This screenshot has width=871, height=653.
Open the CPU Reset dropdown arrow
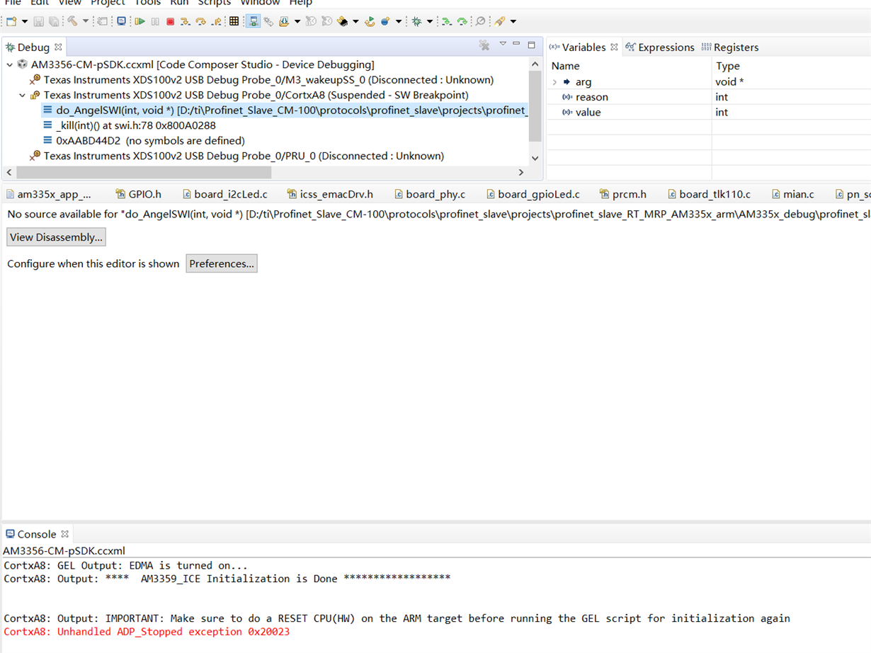(x=355, y=21)
